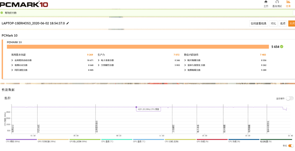
Task: Open the 主页 home icon
Action: pyautogui.click(x=266, y=2)
